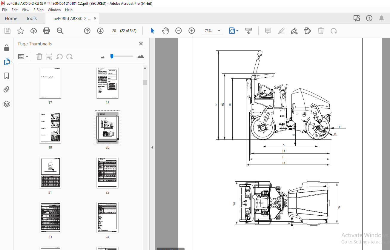390x250 pixels.
Task: Print the document with the printer icon
Action: point(47,31)
